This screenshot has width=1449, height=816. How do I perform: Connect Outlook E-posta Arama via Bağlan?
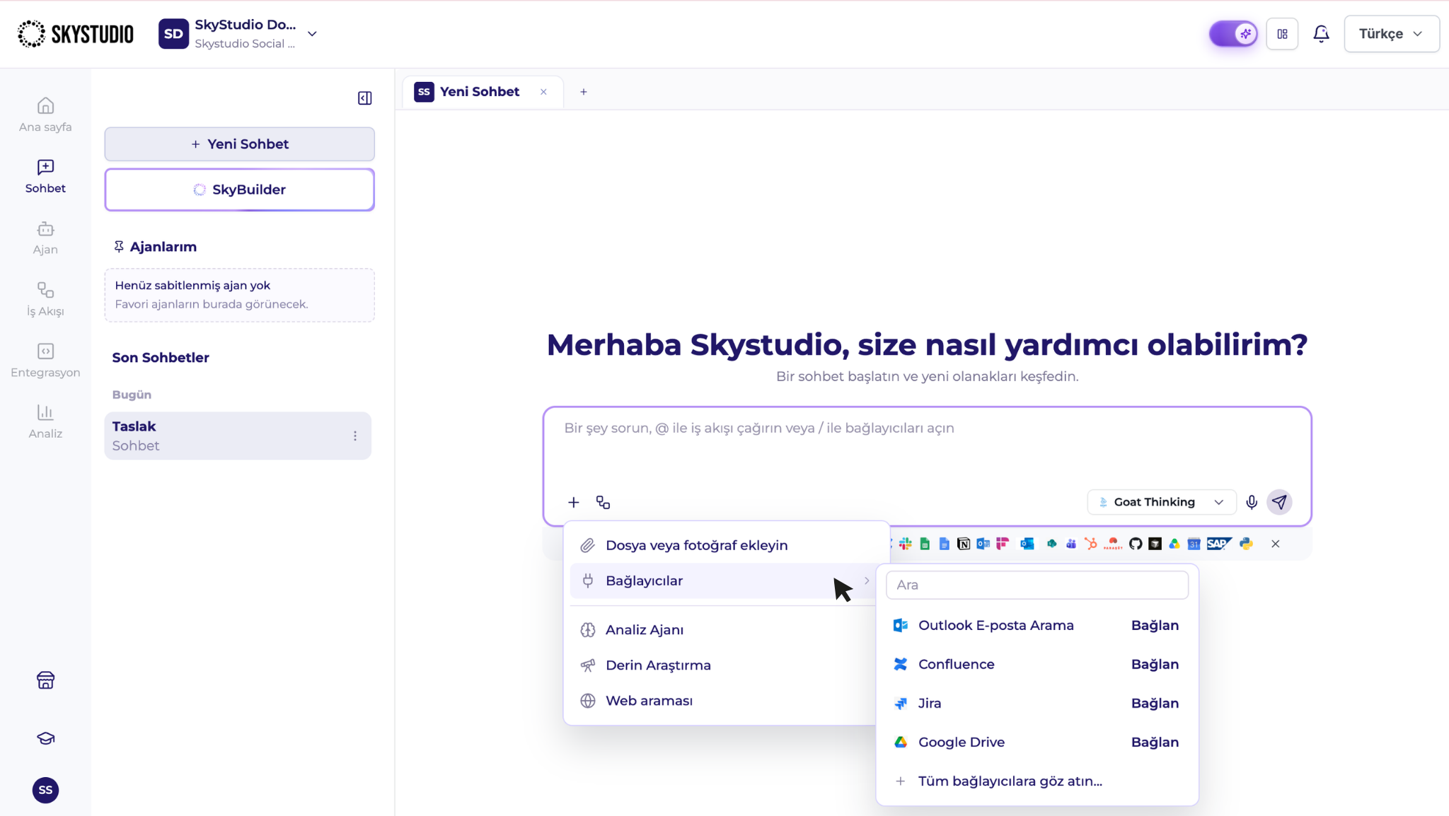1155,625
